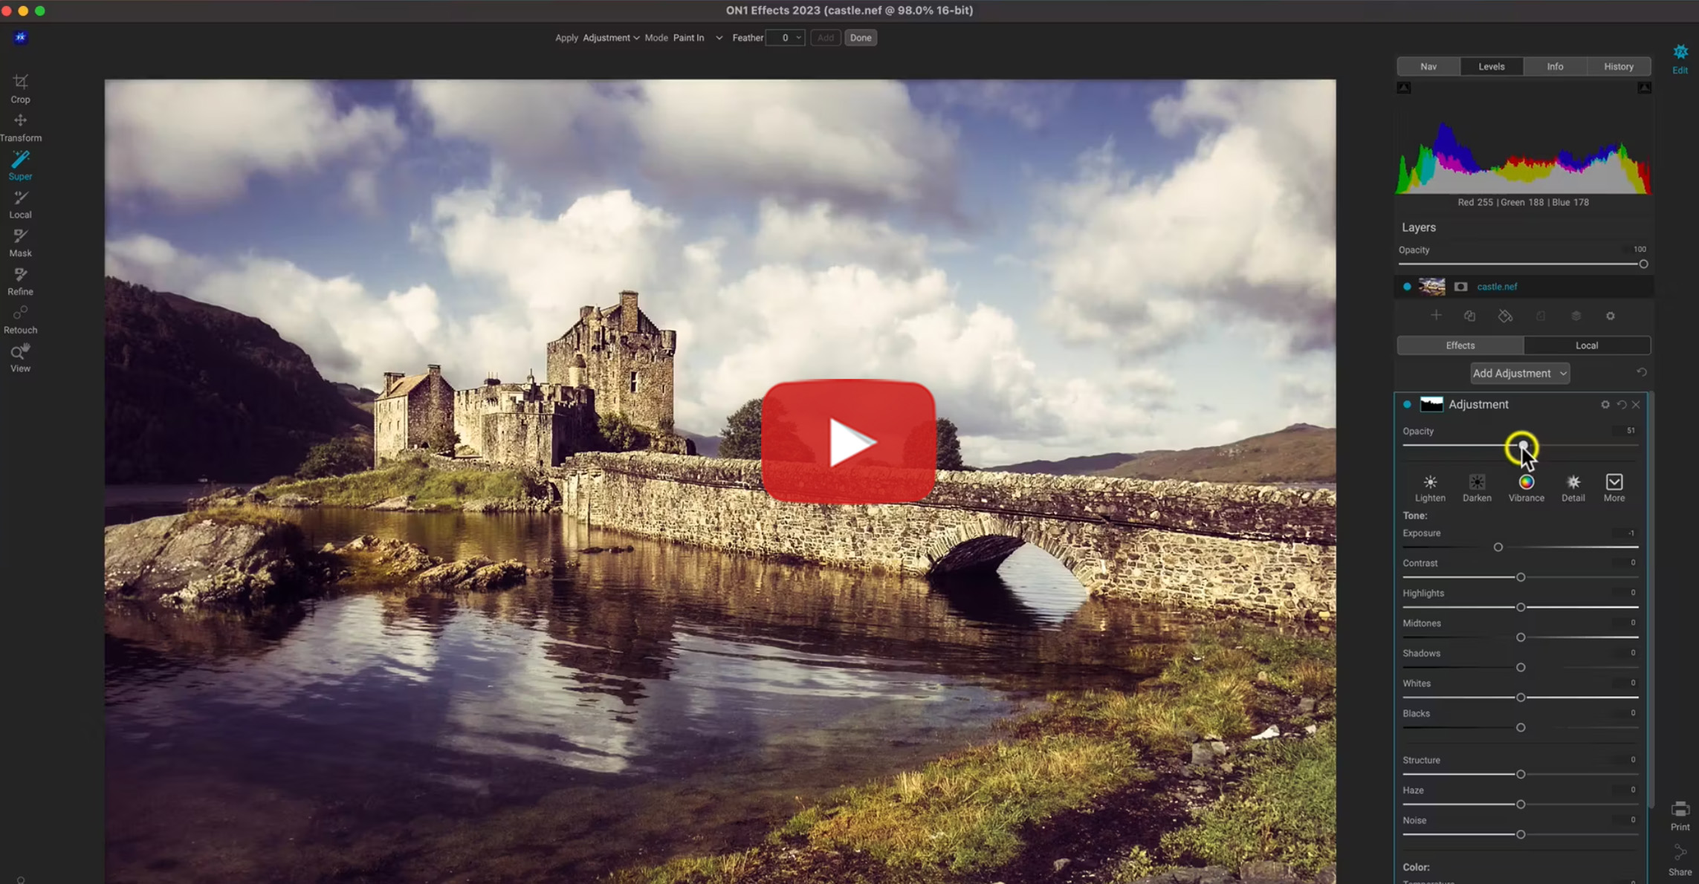The width and height of the screenshot is (1699, 884).
Task: Click the Layers Opacity slider handle
Action: (1643, 264)
